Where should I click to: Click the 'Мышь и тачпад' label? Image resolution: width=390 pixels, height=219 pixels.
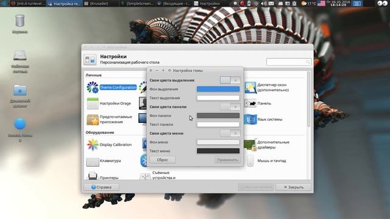pos(272,161)
